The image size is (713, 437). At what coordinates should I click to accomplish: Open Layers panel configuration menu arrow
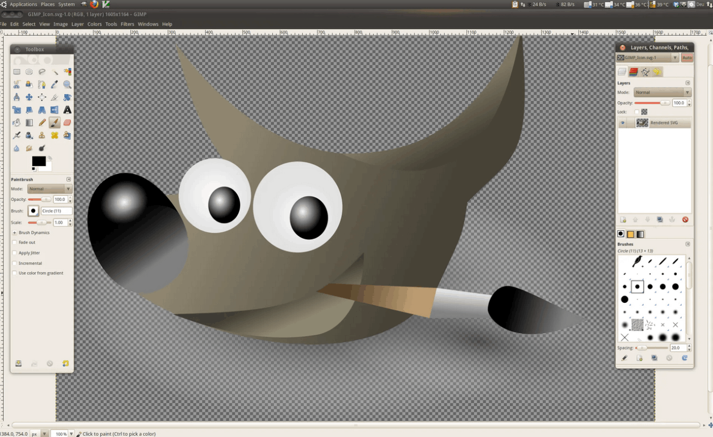(687, 83)
